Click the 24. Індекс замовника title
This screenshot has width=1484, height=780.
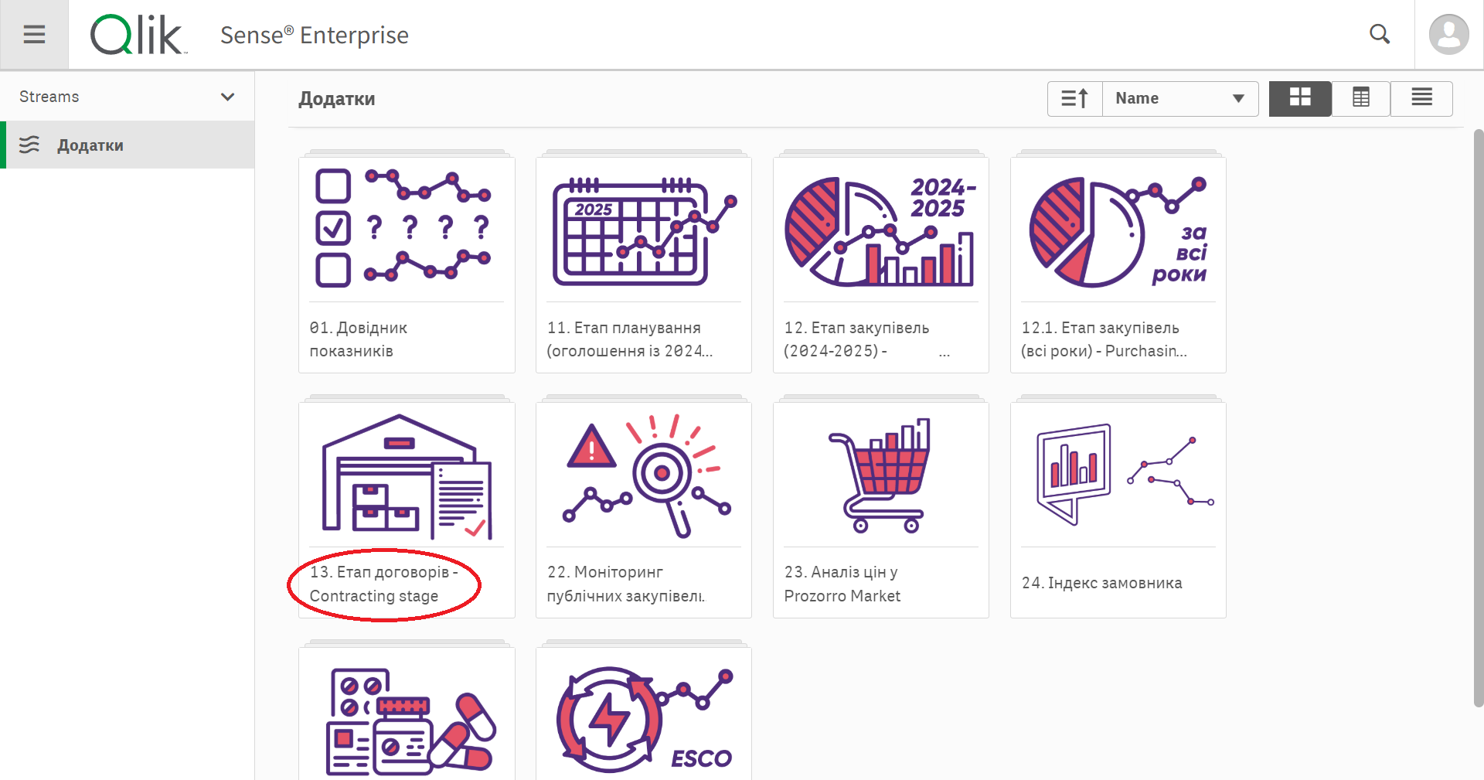pyautogui.click(x=1101, y=583)
